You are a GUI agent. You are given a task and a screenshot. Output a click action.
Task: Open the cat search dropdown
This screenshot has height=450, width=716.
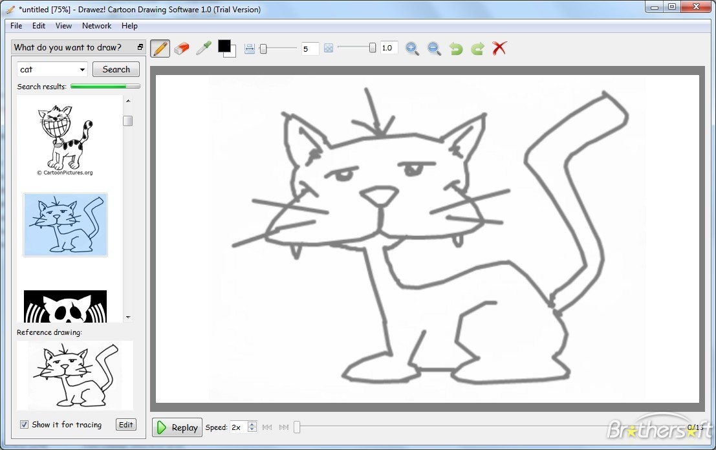81,69
